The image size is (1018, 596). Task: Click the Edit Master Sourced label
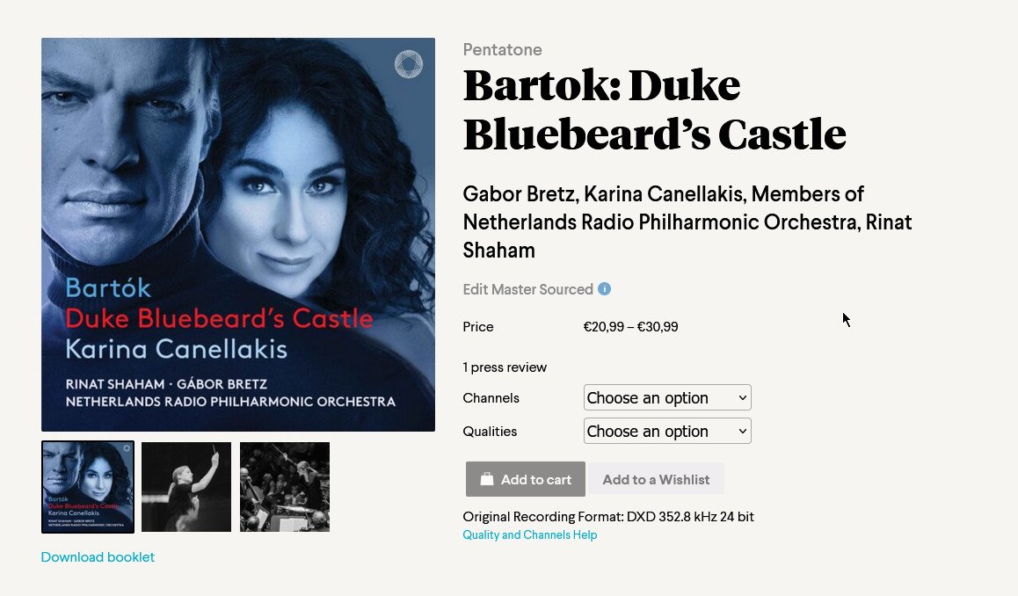(527, 289)
